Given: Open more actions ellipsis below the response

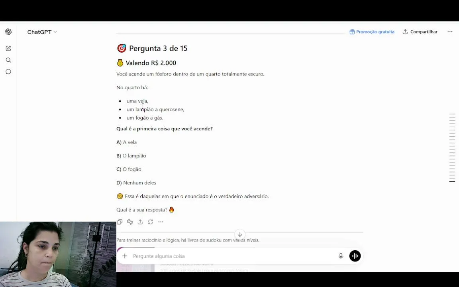Looking at the screenshot, I should (x=161, y=222).
